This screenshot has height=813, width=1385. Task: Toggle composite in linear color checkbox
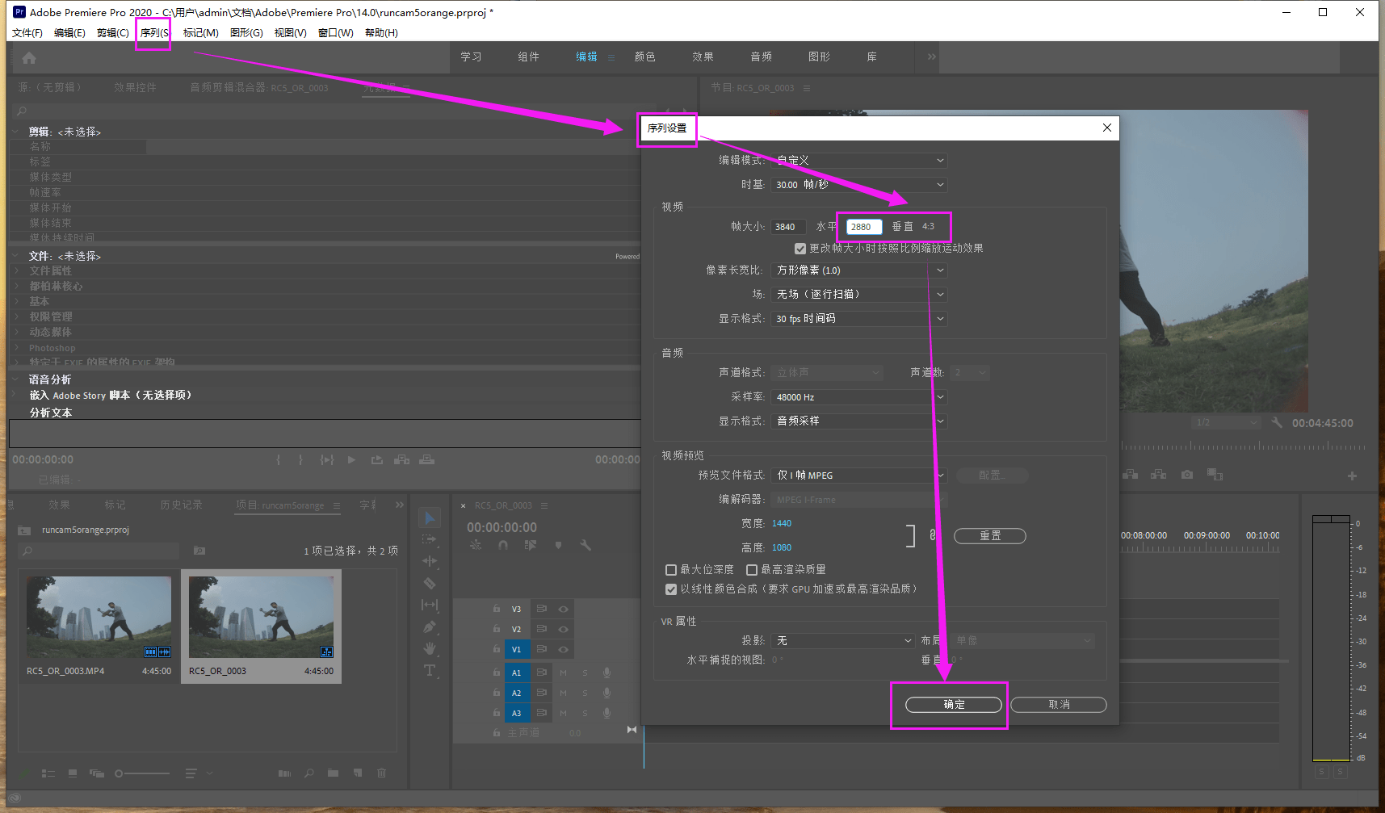tap(671, 589)
